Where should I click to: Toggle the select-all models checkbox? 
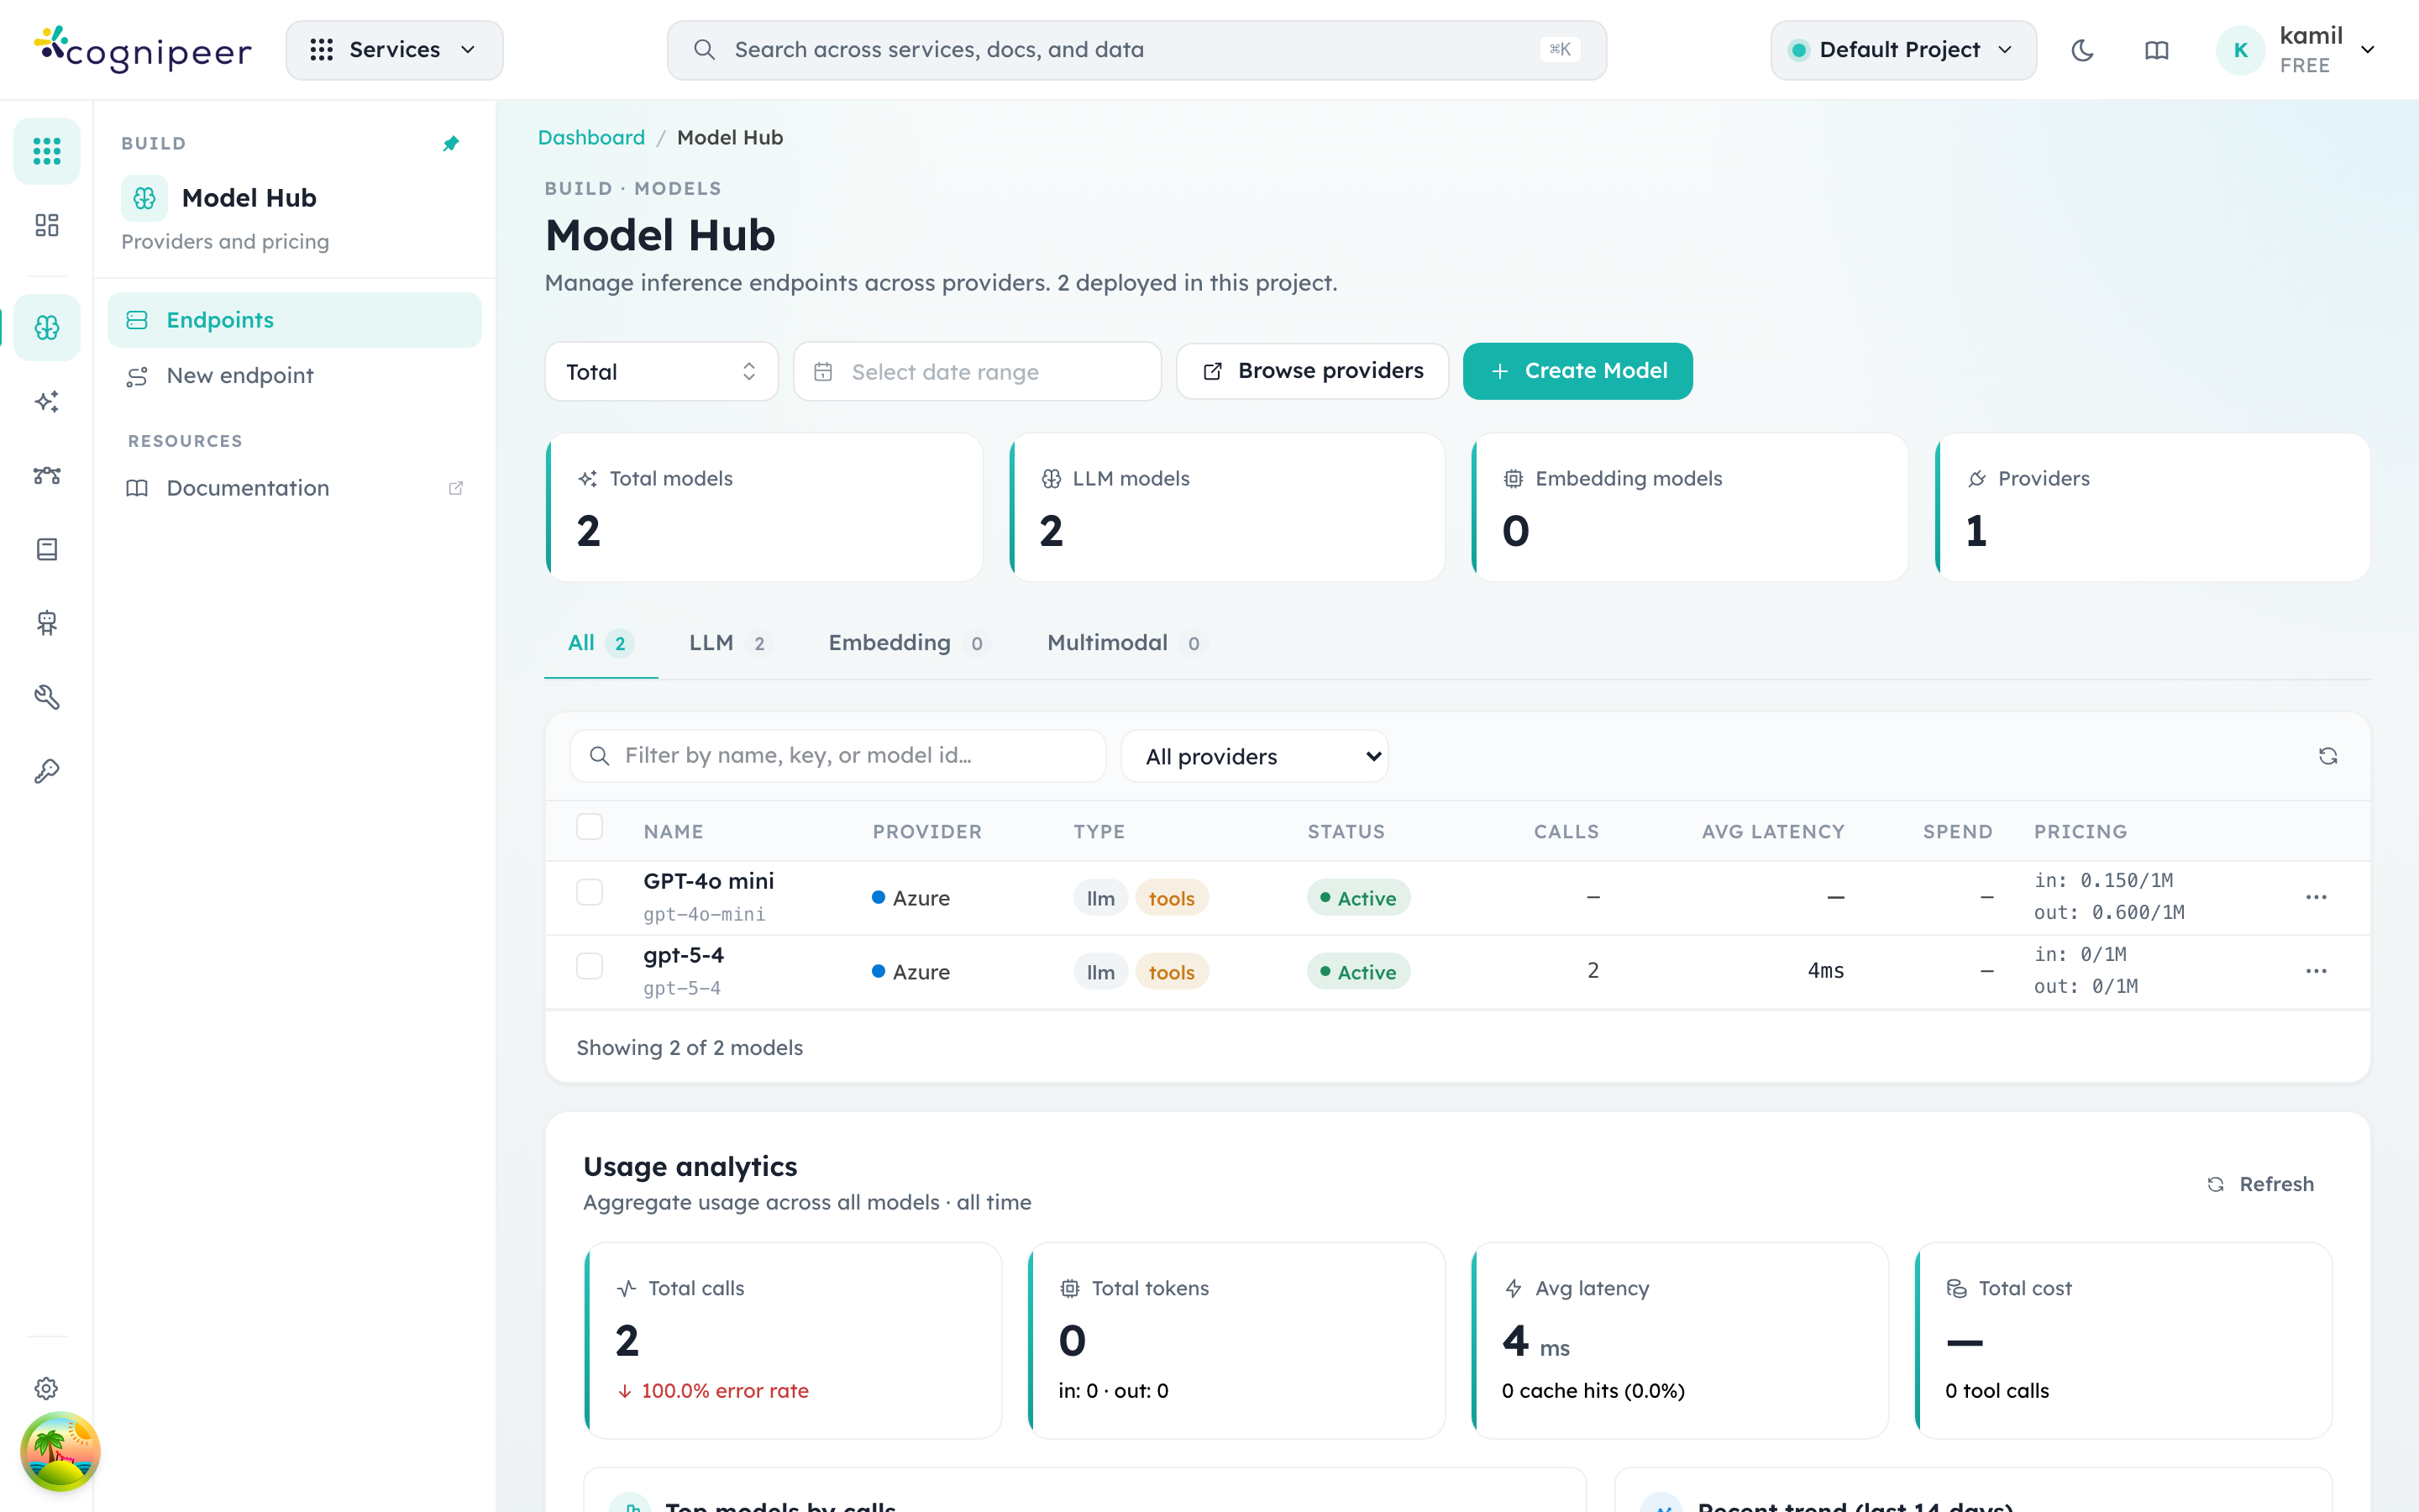[x=590, y=827]
